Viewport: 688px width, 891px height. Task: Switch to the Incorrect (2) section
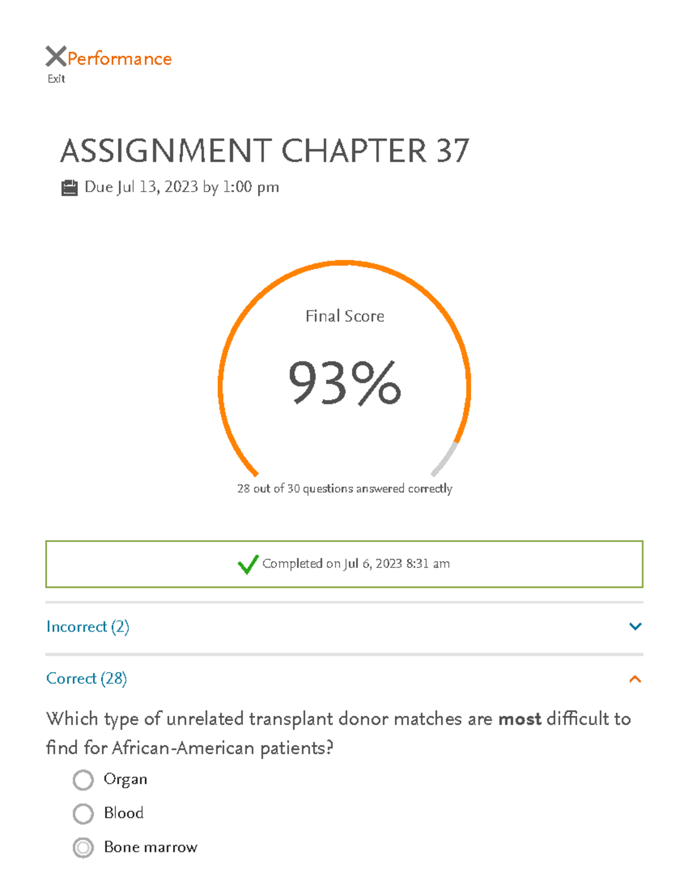88,627
